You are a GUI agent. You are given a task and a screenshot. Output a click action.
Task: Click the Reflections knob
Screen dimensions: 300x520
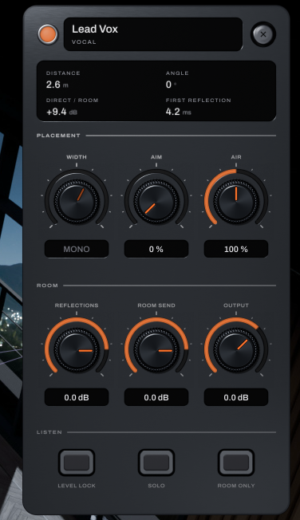77,350
